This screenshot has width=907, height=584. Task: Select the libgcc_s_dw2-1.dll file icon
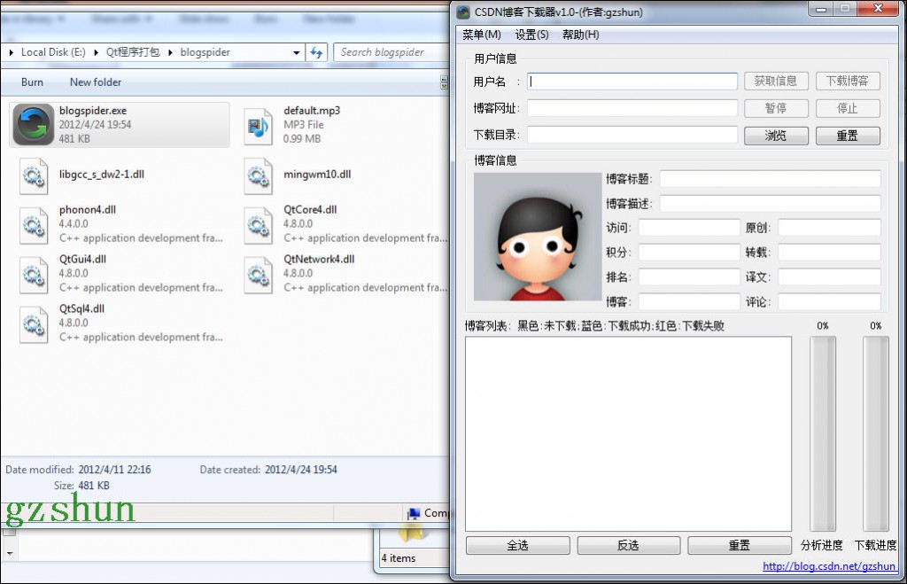pyautogui.click(x=34, y=175)
